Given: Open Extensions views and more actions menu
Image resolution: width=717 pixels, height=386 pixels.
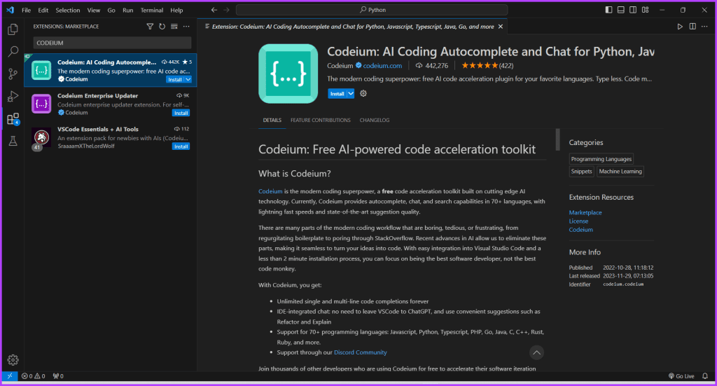Looking at the screenshot, I should (186, 27).
